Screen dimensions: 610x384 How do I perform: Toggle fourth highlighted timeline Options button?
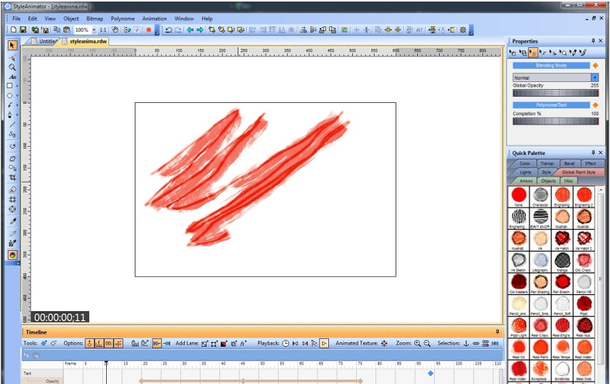[x=118, y=343]
